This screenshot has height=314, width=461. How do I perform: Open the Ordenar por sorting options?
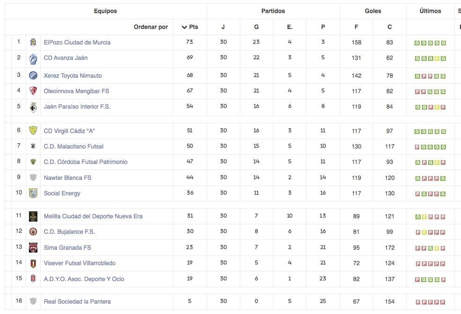pyautogui.click(x=151, y=27)
